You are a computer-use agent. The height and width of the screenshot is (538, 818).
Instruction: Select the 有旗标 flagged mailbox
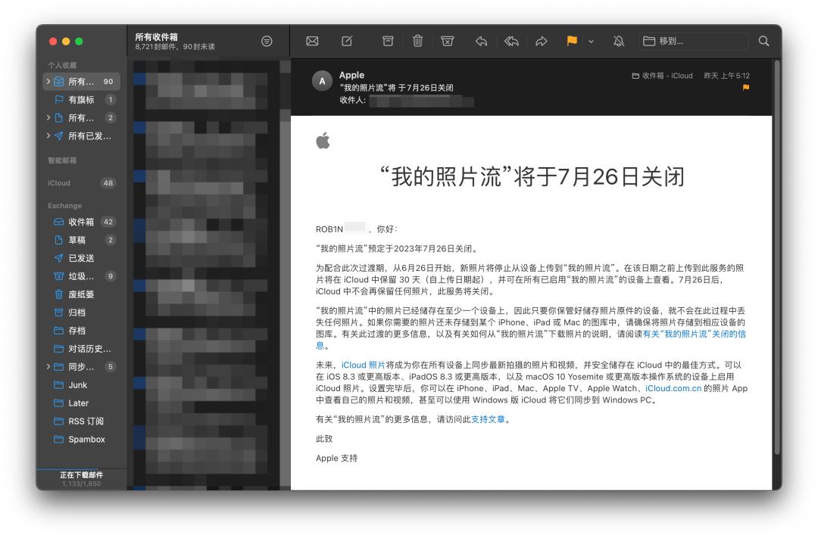[x=81, y=100]
